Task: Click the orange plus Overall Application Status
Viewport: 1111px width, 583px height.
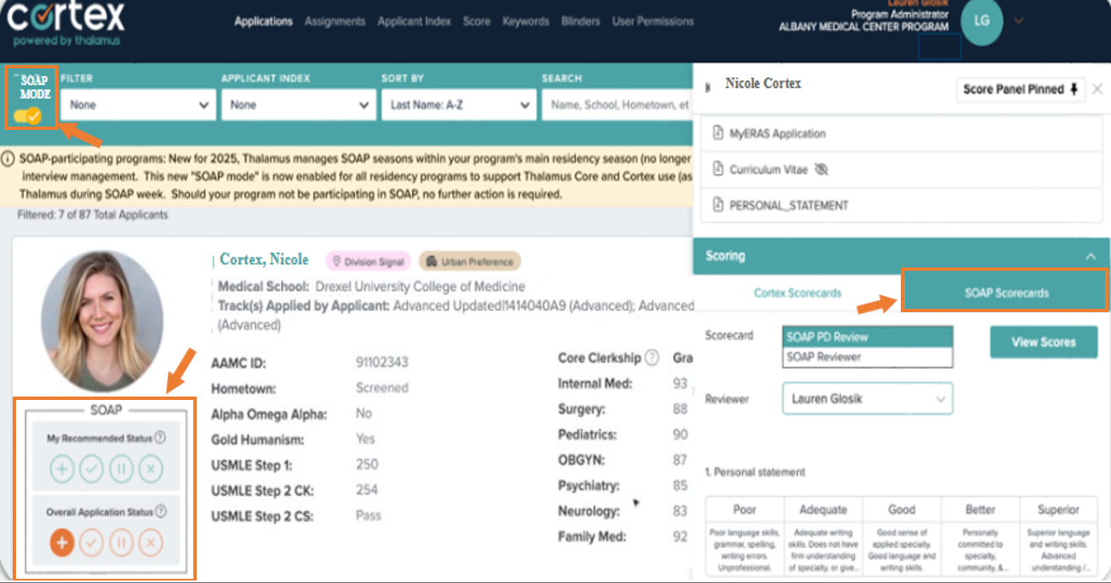Action: point(62,543)
